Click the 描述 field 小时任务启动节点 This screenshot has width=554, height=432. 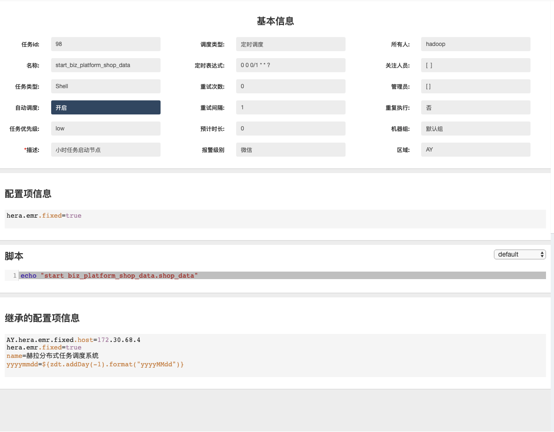click(x=106, y=150)
